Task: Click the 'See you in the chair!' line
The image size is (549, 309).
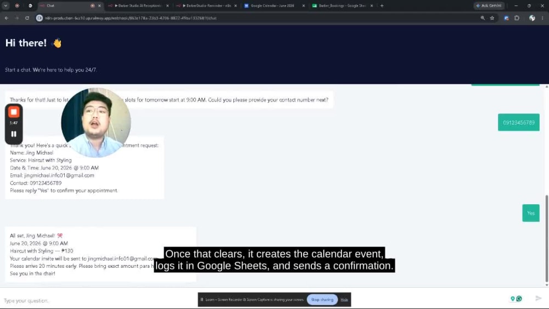Action: (32, 273)
